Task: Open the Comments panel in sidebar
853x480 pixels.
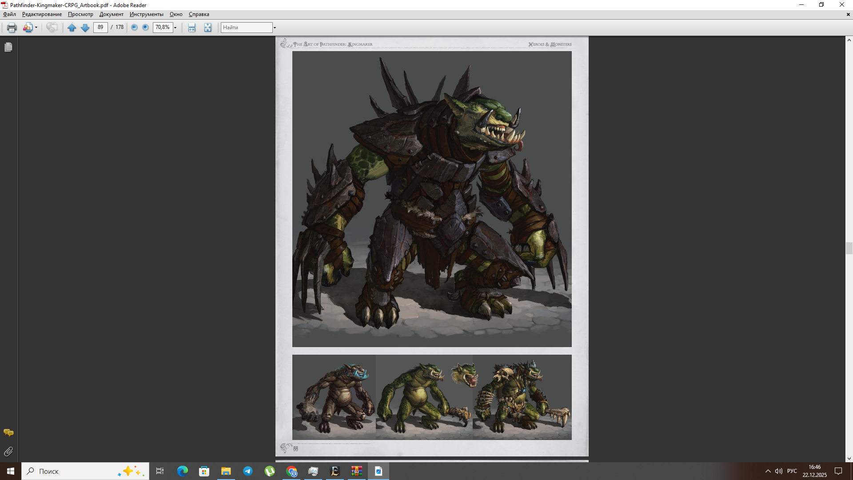Action: click(8, 432)
